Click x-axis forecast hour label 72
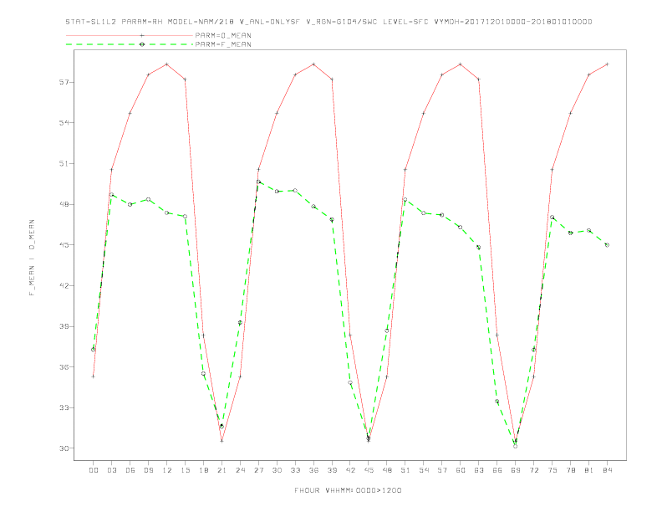662x512 pixels. tap(534, 470)
